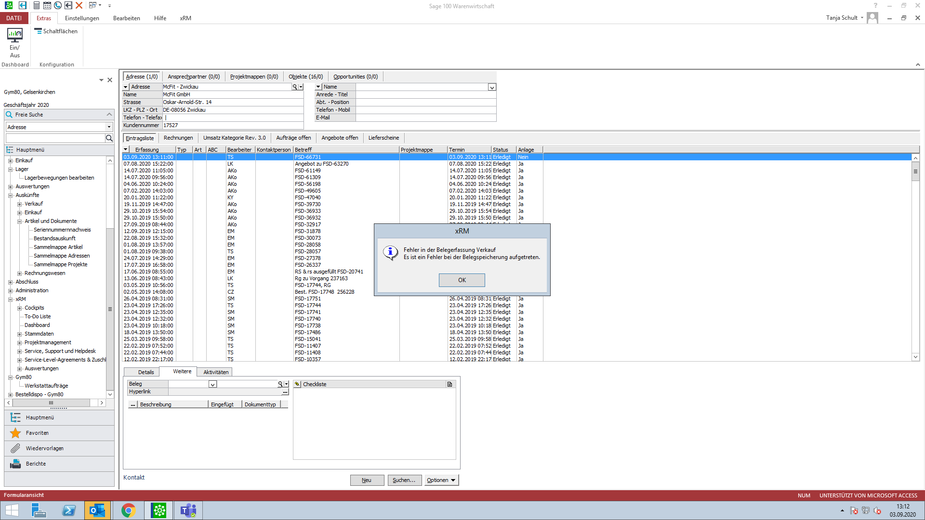The height and width of the screenshot is (520, 925).
Task: Click the orange X icon in toolbar
Action: (x=79, y=6)
